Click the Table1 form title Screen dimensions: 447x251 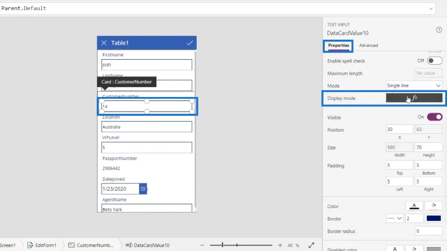(120, 43)
